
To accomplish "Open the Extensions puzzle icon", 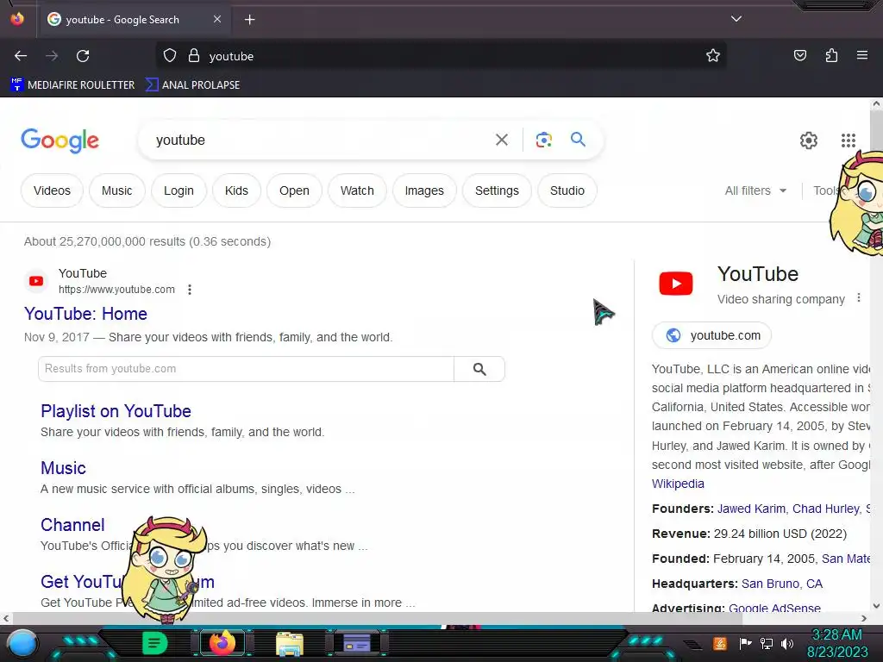I will 831,55.
